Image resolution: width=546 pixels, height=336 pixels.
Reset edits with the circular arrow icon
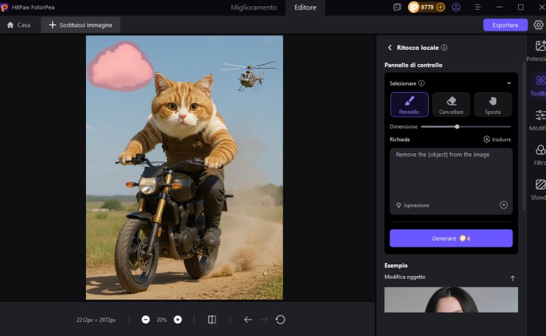[x=281, y=320]
